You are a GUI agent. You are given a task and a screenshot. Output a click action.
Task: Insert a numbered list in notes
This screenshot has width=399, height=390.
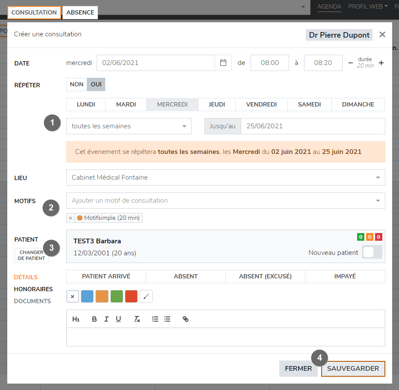(155, 319)
